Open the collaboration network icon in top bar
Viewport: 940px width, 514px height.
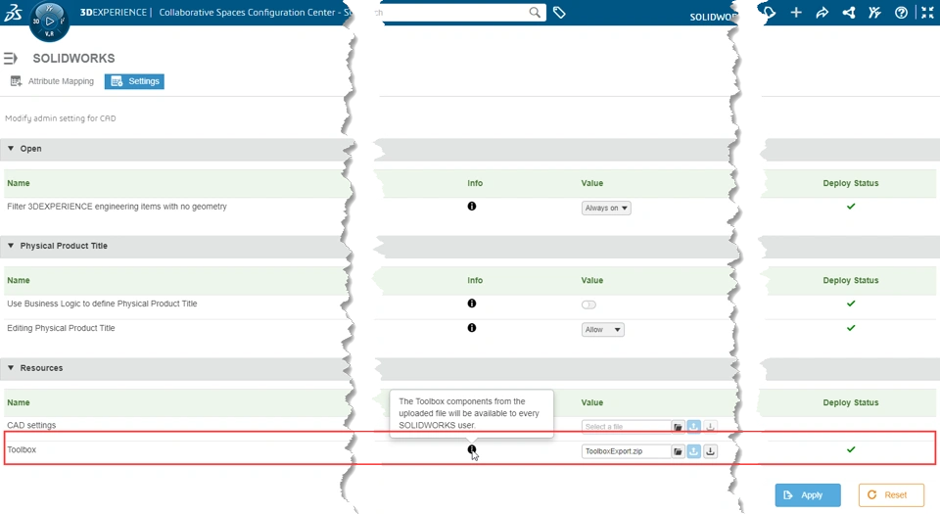click(x=848, y=13)
